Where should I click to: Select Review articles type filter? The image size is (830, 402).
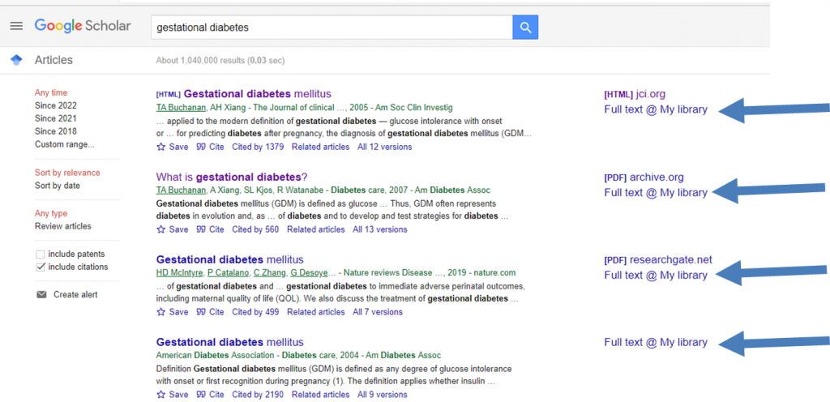point(63,226)
